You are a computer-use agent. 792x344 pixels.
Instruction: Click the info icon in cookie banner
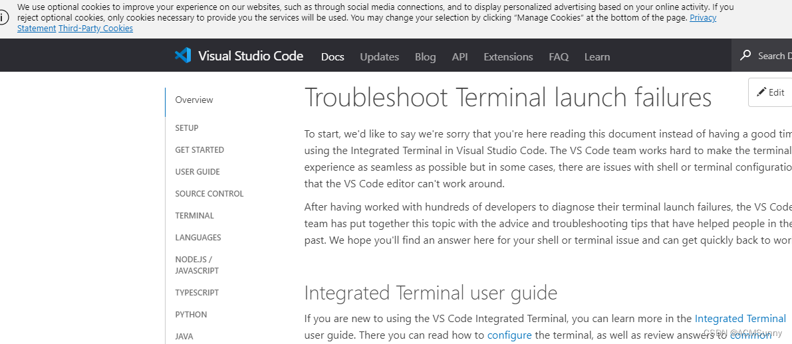click(x=3, y=17)
